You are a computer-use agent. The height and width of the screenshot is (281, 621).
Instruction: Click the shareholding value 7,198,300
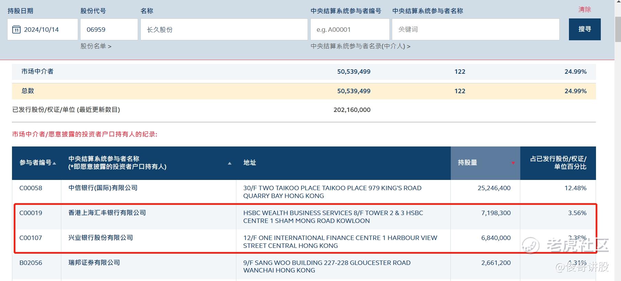click(496, 213)
